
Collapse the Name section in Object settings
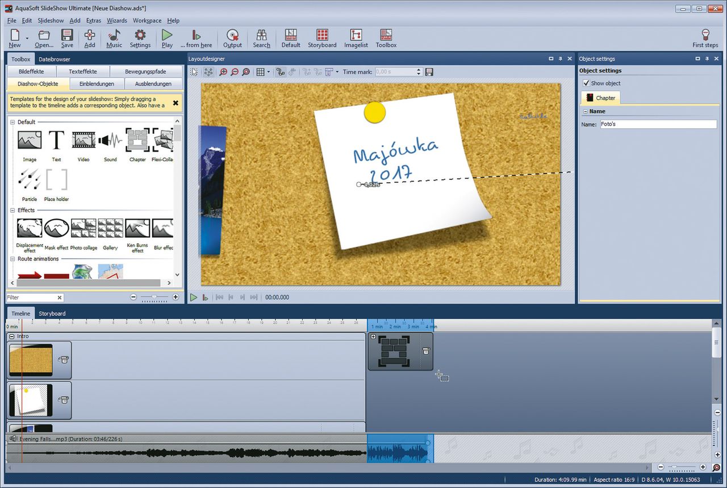tap(585, 112)
